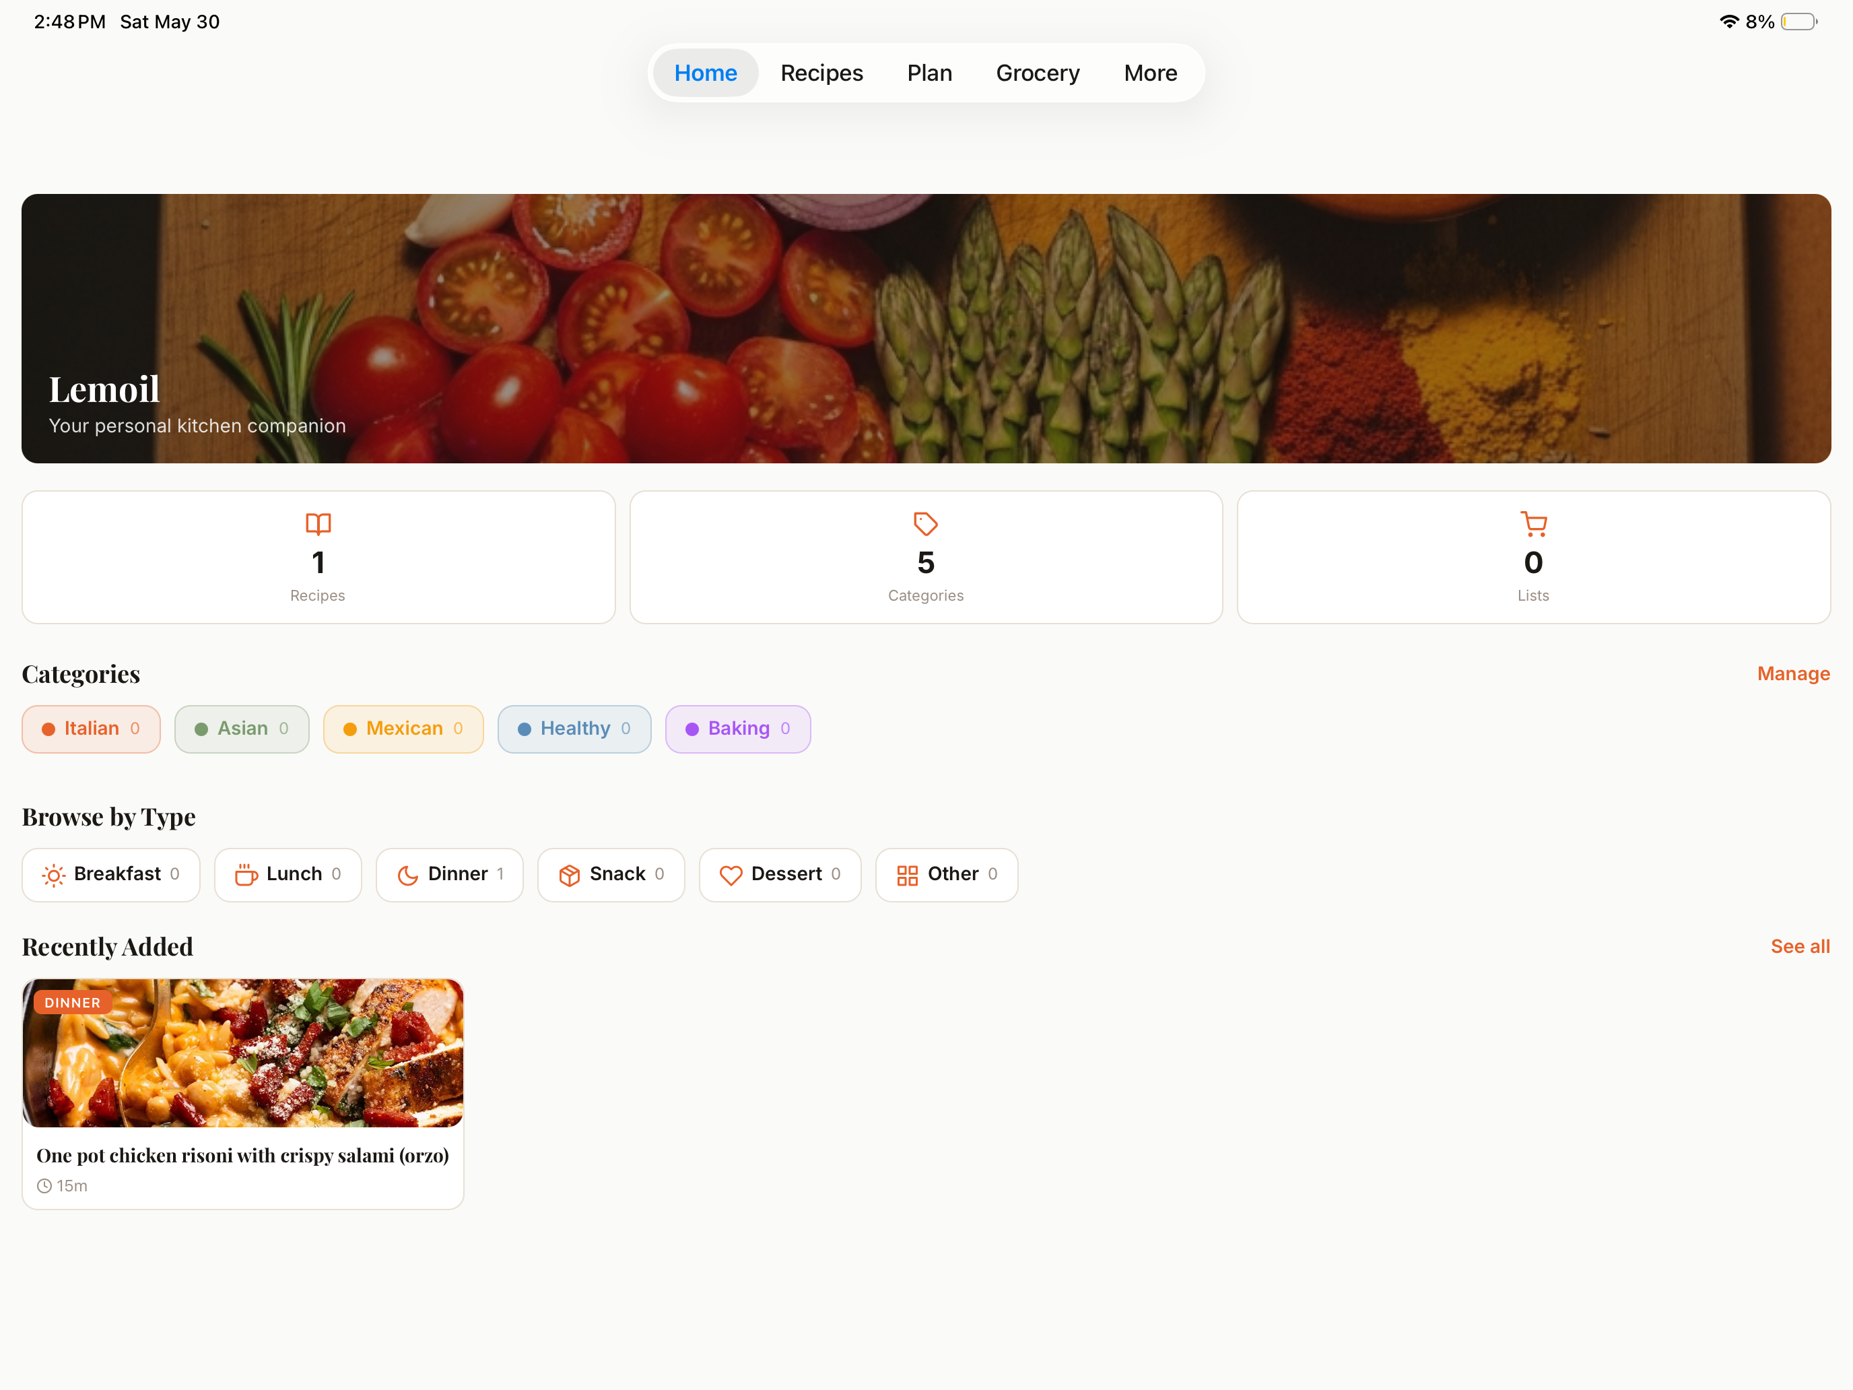Click the 'Sat May 30' date

coord(170,22)
